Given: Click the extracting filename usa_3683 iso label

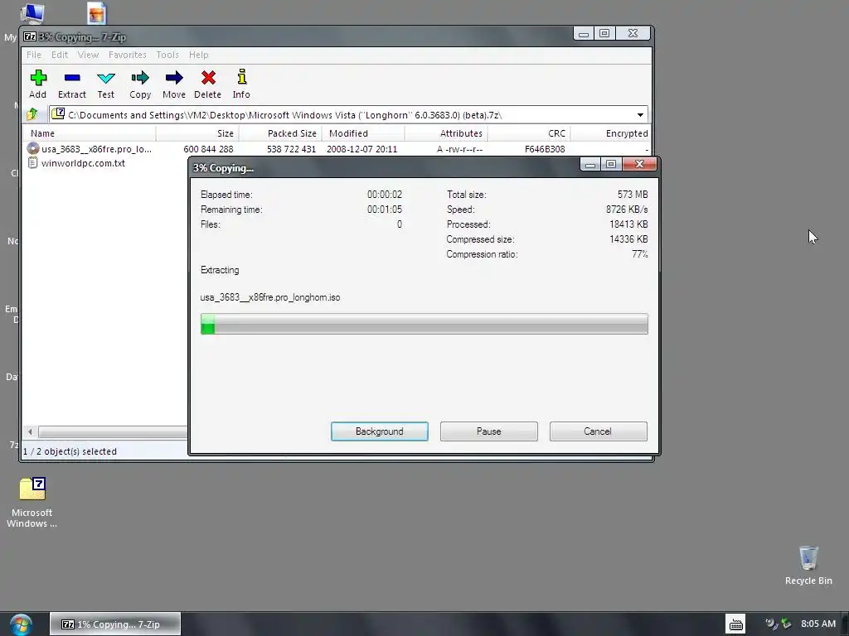Looking at the screenshot, I should click(270, 297).
